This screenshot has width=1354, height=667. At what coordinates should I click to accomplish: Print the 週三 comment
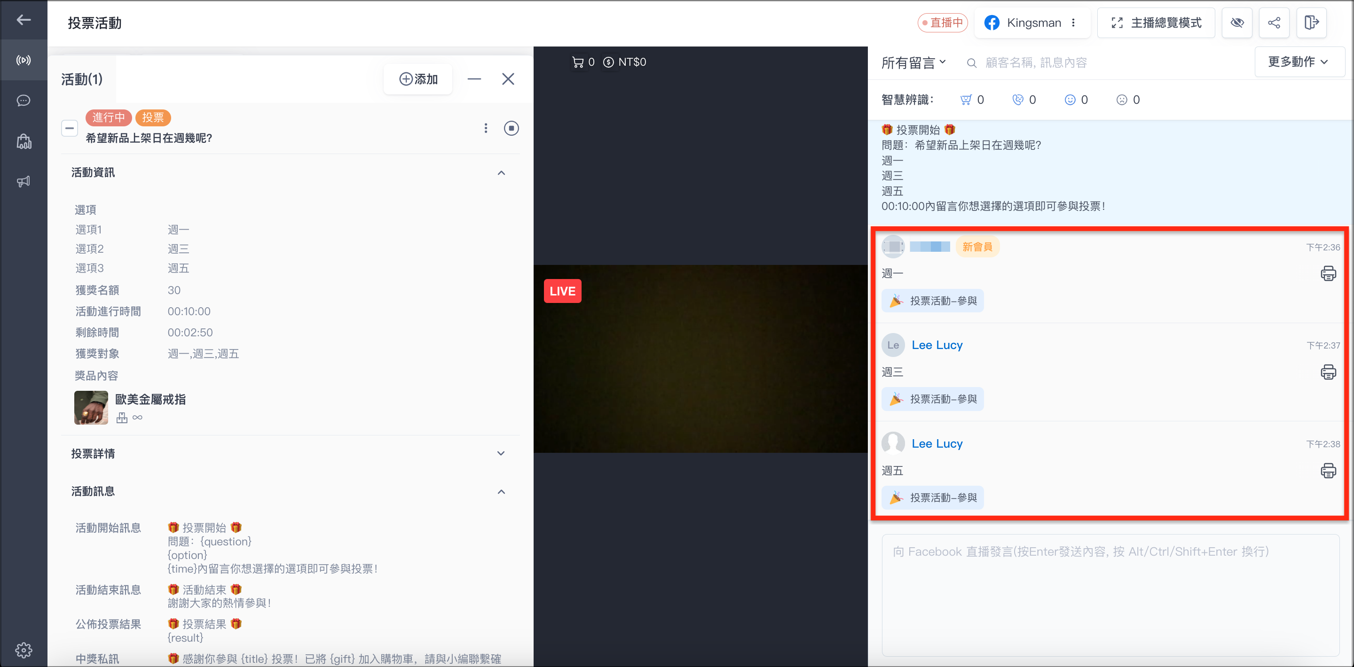pyautogui.click(x=1328, y=372)
